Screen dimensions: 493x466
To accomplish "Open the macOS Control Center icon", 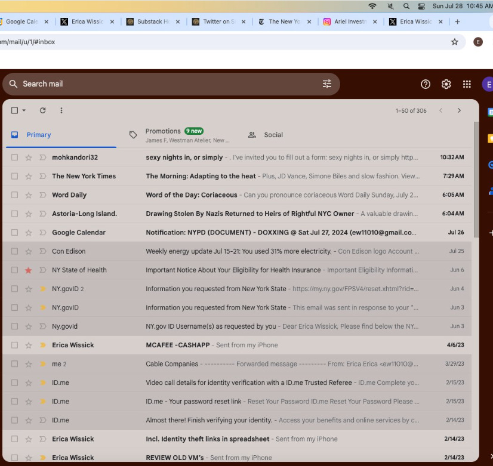I will pos(421,6).
